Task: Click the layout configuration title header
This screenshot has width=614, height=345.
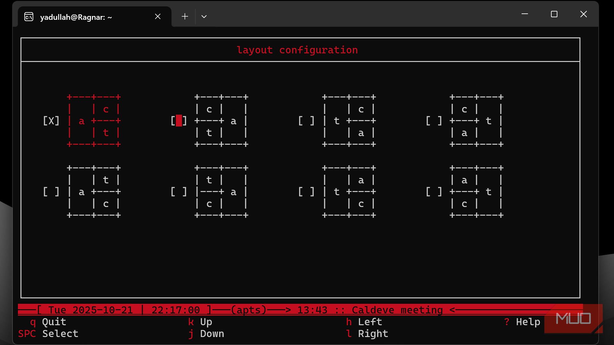Action: pos(297,50)
